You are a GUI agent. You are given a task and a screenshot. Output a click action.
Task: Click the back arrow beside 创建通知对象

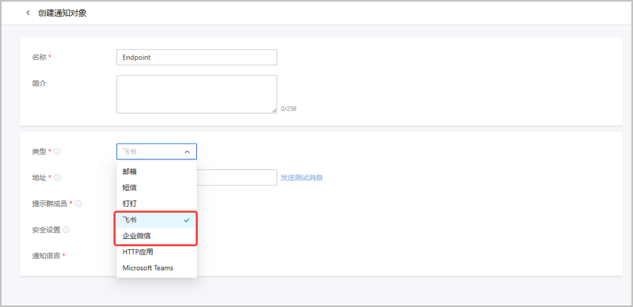[x=28, y=13]
